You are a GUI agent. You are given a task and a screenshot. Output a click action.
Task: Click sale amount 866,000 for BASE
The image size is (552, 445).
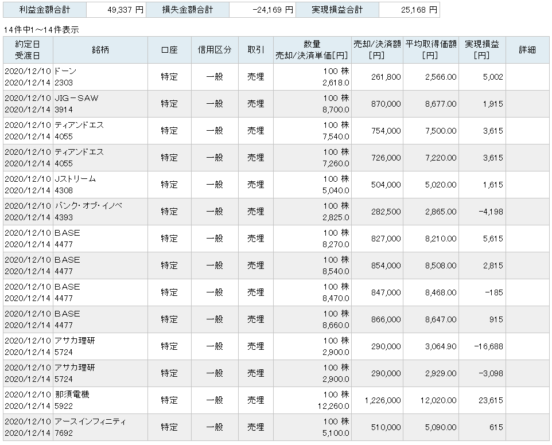point(377,319)
